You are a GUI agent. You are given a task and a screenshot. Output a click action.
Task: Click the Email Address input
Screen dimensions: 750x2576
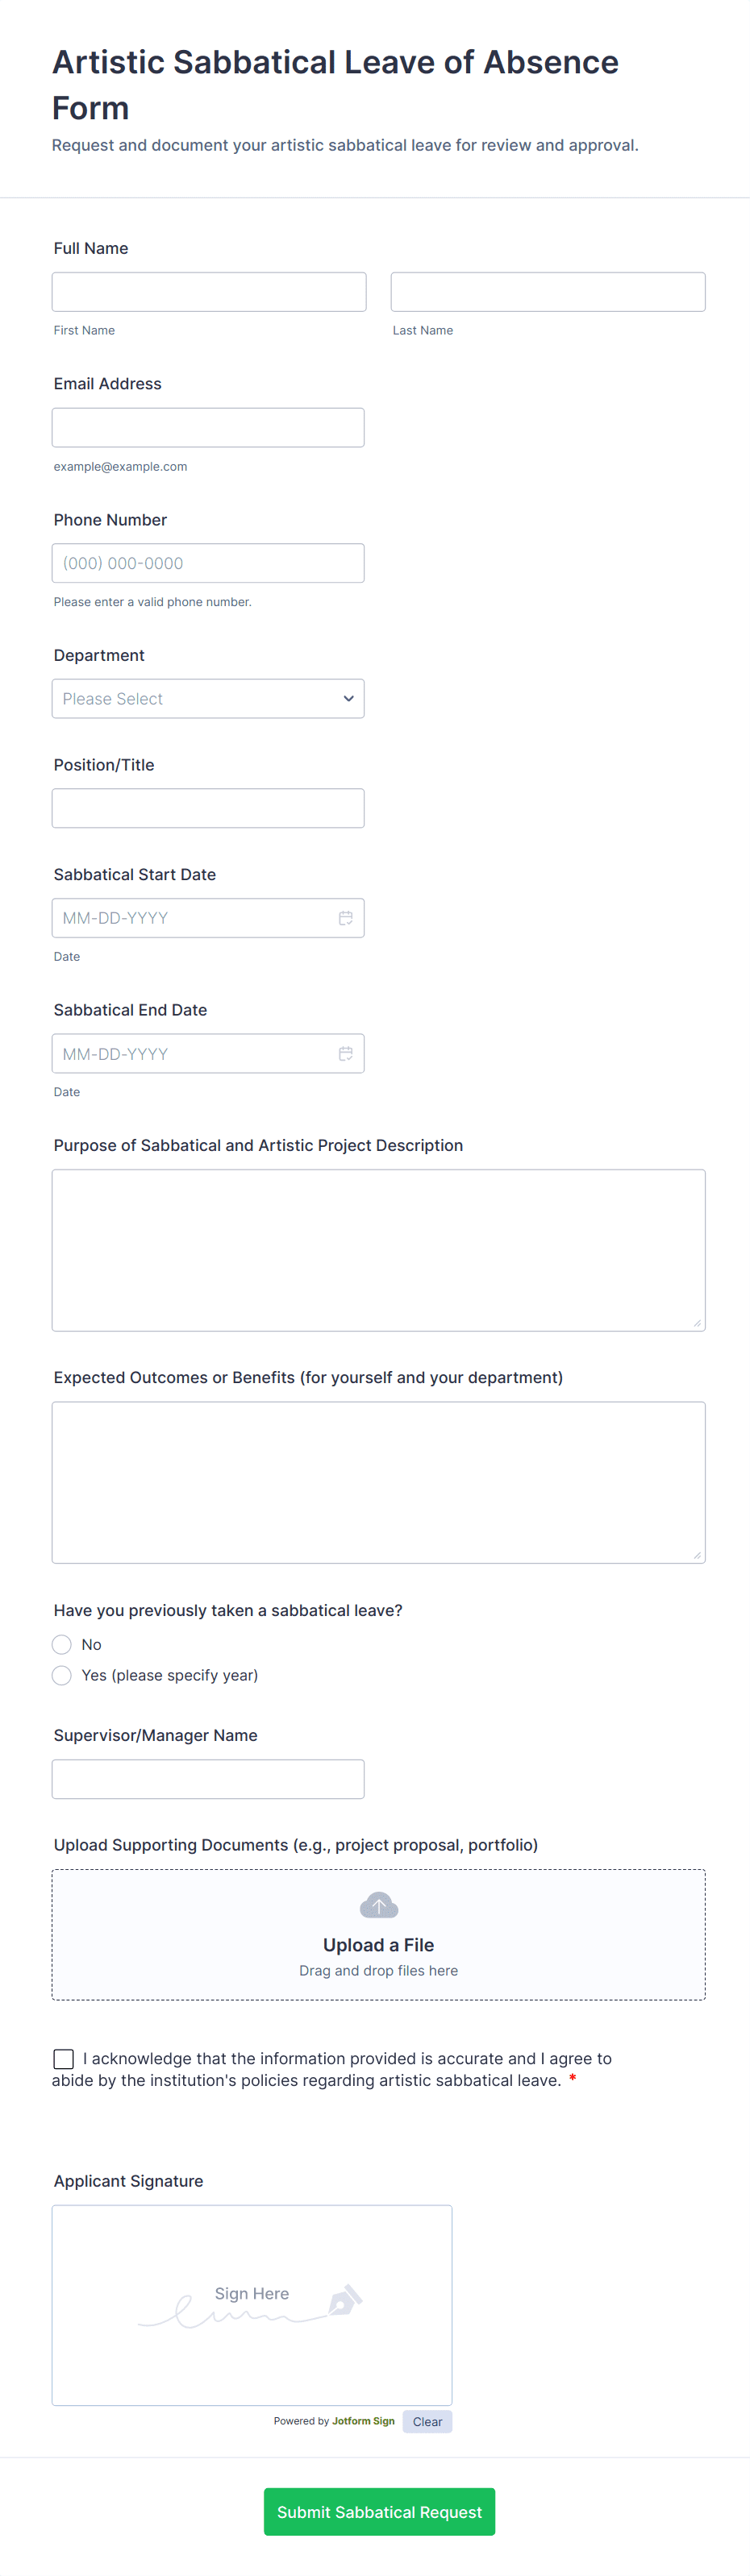[208, 428]
